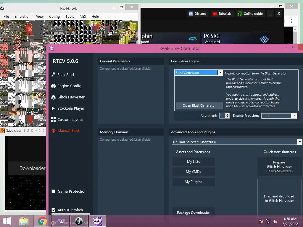The width and height of the screenshot is (303, 227).
Task: Select BizHawk save slot 5
Action: [40, 131]
